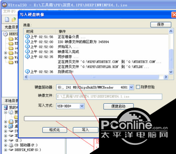
Task: Select the ISO sector count 345894 message
Action: (83, 42)
